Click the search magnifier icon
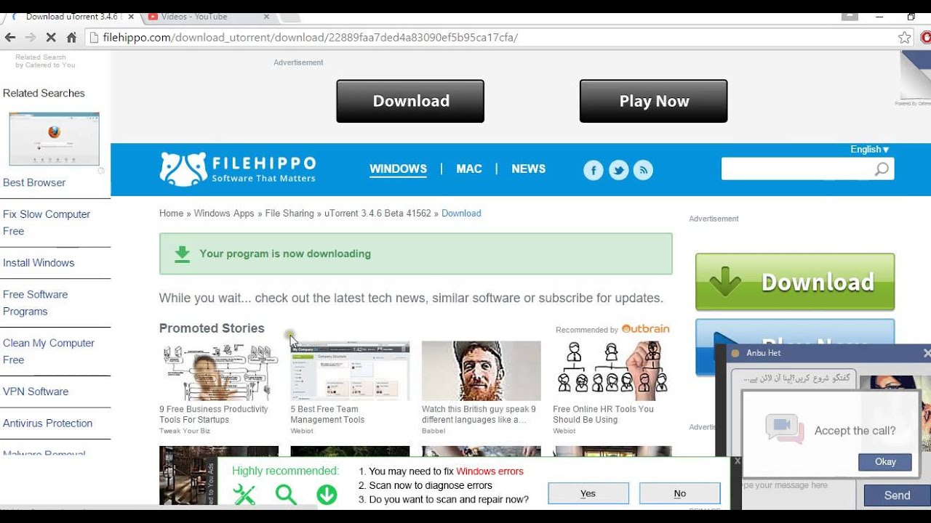The height and width of the screenshot is (523, 931). pyautogui.click(x=882, y=169)
